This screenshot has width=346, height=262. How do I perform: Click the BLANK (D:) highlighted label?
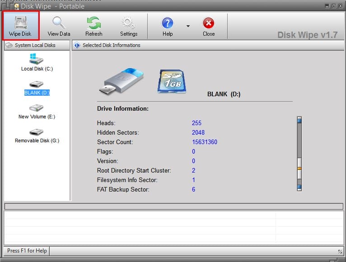tap(37, 93)
